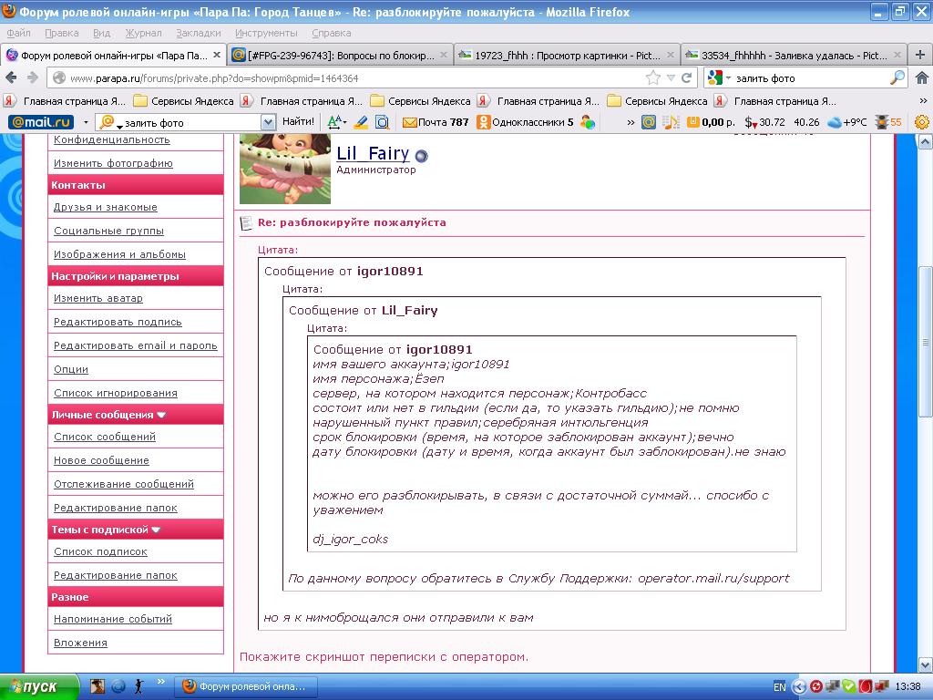The height and width of the screenshot is (700, 933).
Task: Switch input language via EN indicator
Action: coord(780,687)
